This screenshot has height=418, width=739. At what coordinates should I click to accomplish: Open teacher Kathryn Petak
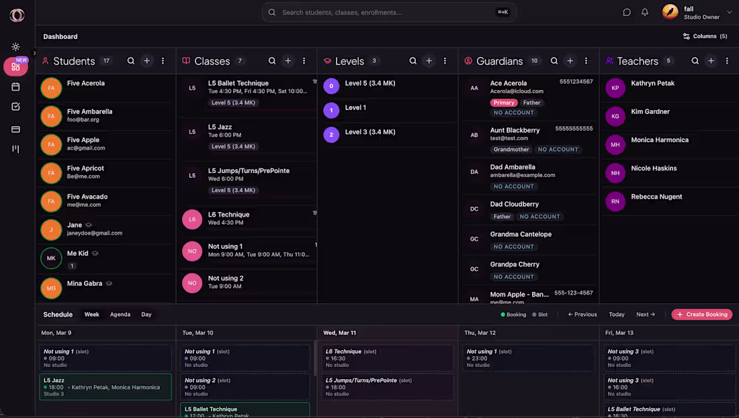(669, 88)
